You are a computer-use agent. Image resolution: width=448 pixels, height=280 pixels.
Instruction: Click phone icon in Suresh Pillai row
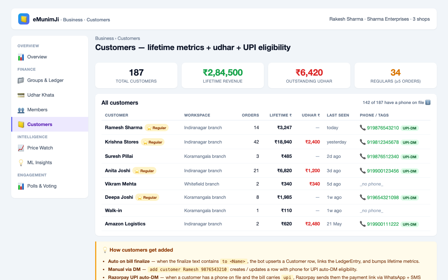pyautogui.click(x=363, y=156)
